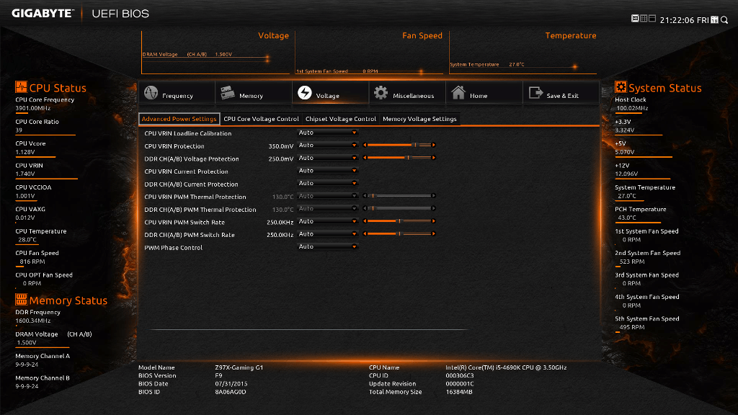The height and width of the screenshot is (415, 738).
Task: Increase DDR CH(A/B) Voltage Protection with right arrow
Action: (x=433, y=158)
